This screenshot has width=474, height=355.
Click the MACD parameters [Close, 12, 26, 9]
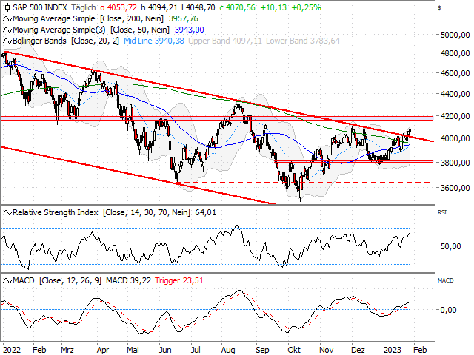pos(70,281)
